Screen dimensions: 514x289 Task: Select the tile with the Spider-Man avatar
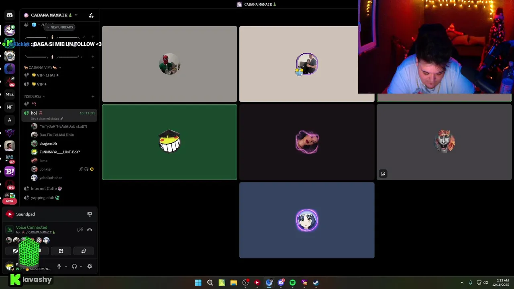coord(169,64)
